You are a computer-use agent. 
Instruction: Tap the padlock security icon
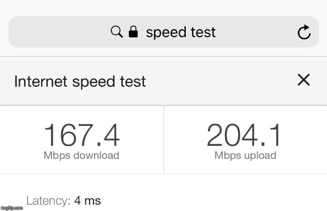(x=133, y=31)
